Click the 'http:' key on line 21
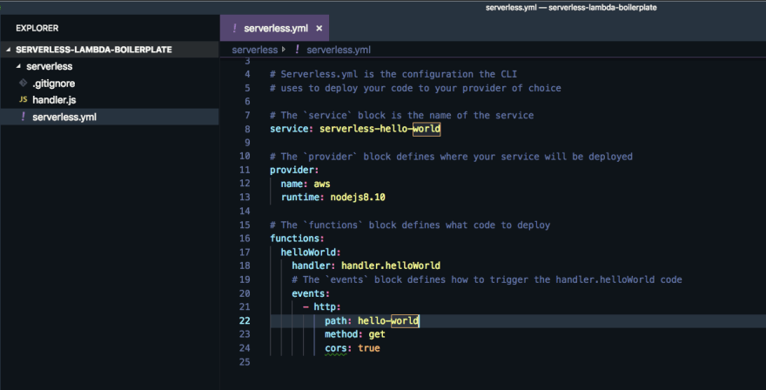 point(326,307)
